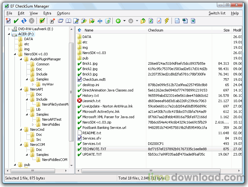Click the stacked windows toolbar icon
Image resolution: width=248 pixels, height=187 pixels.
[x=60, y=21]
